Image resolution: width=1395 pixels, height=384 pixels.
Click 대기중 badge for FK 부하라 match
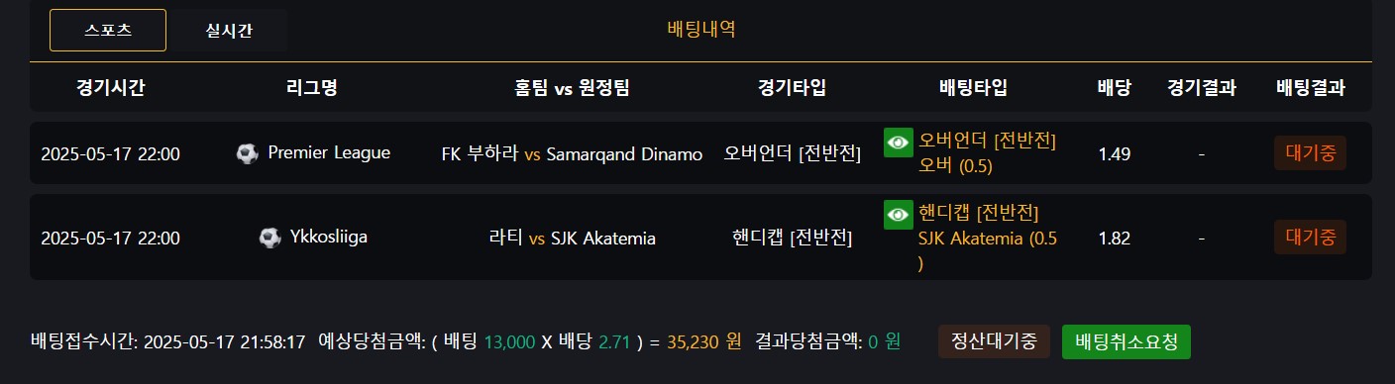click(x=1310, y=153)
